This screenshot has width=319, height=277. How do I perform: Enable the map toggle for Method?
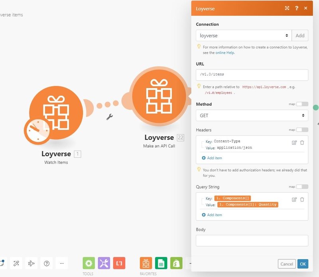point(302,104)
